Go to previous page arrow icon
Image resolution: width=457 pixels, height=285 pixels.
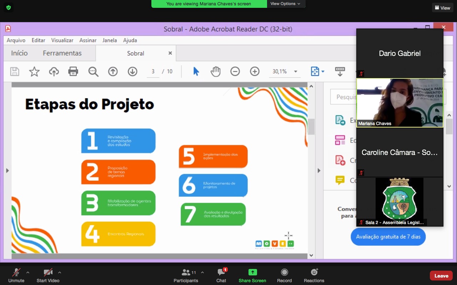click(x=113, y=72)
